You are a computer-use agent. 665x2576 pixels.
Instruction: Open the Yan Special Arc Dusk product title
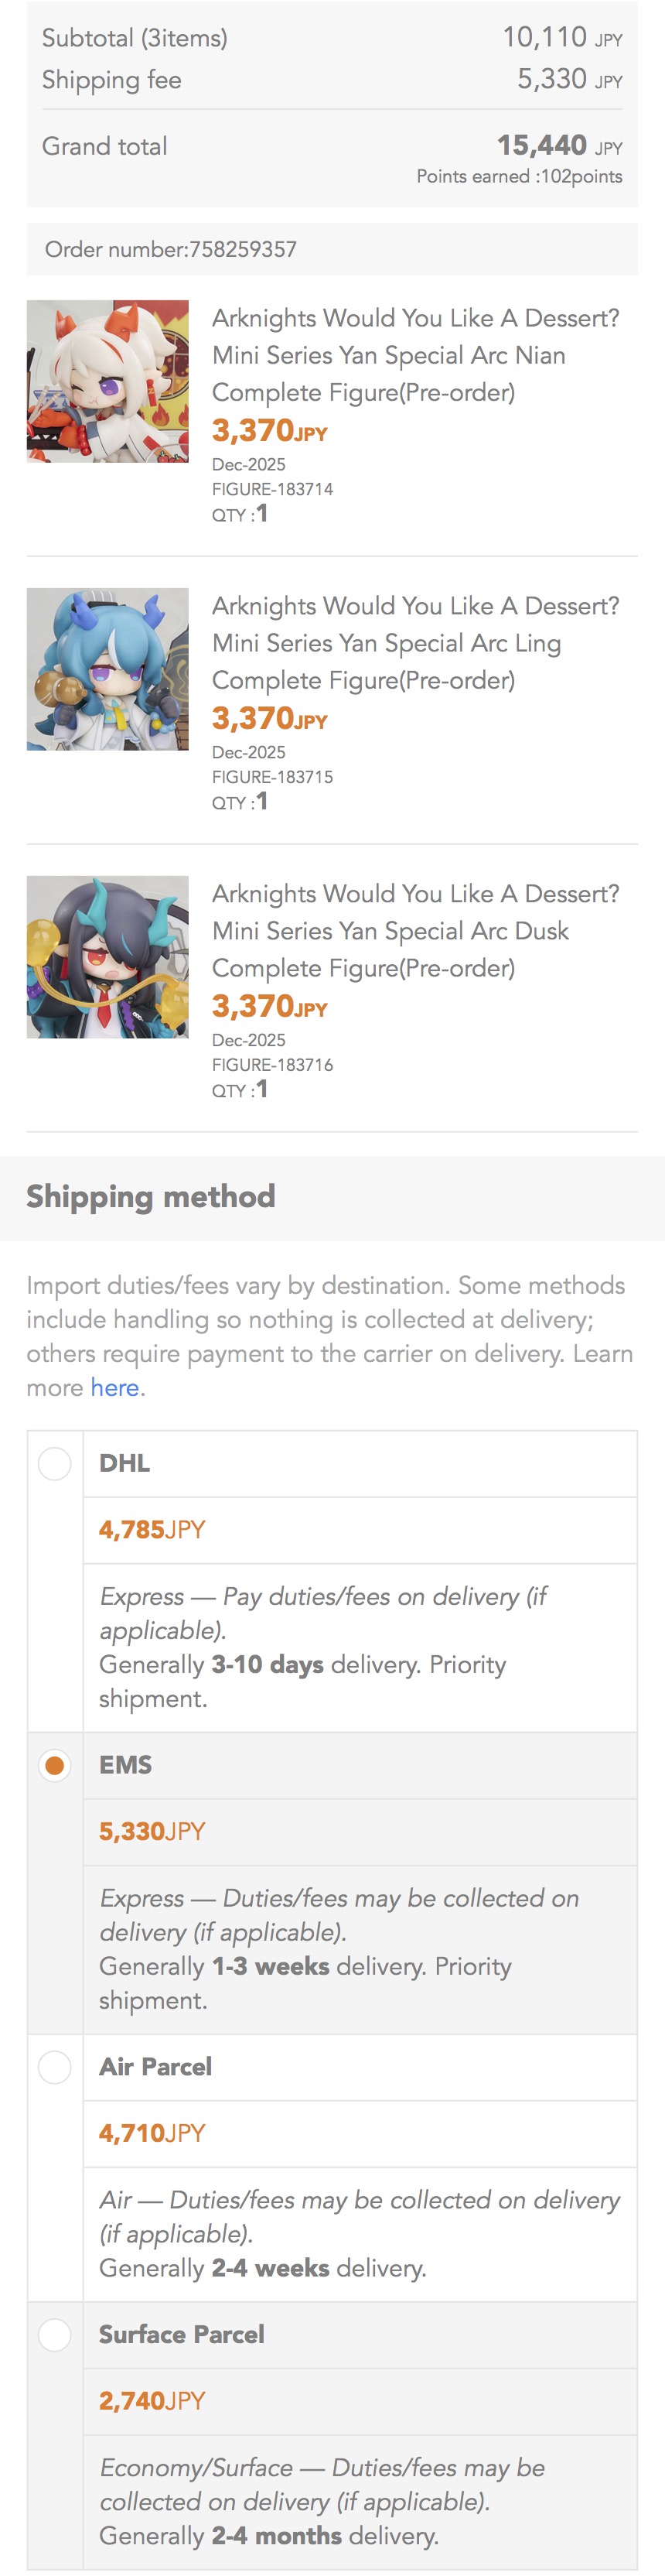point(416,931)
